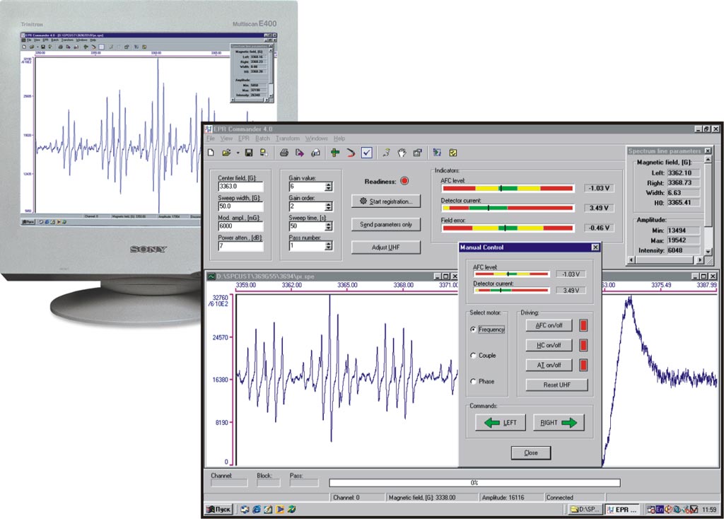Image resolution: width=724 pixels, height=519 pixels.
Task: Open the EPR menu
Action: point(244,139)
